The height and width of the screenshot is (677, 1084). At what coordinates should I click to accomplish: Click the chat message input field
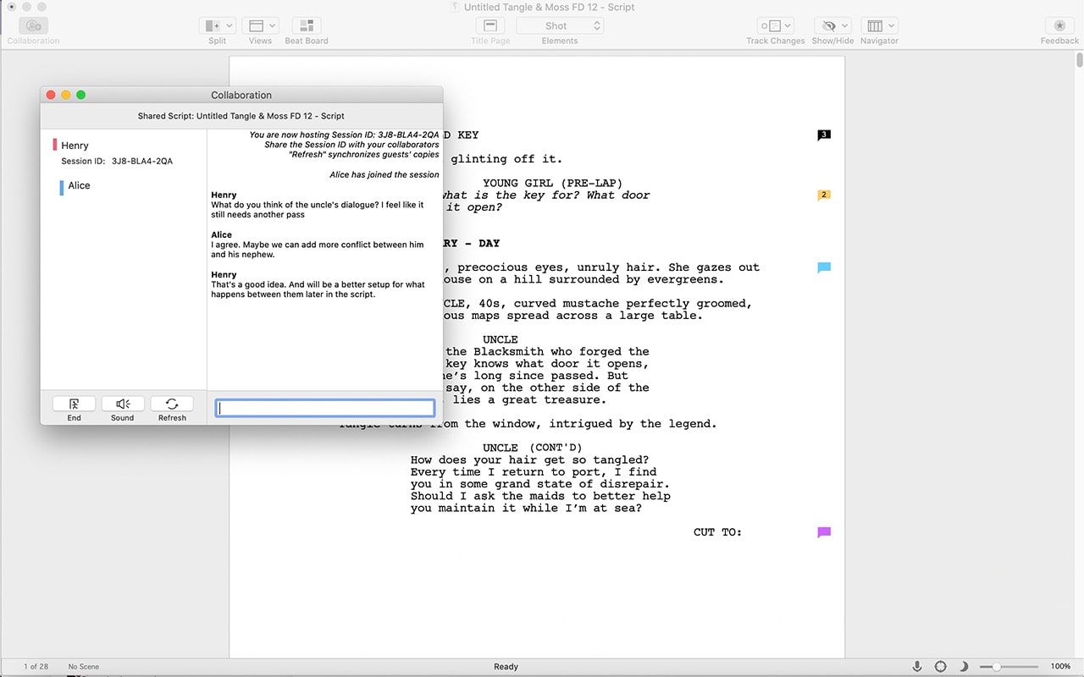pos(325,409)
